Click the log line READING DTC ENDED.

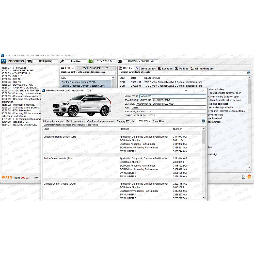tap(20, 125)
